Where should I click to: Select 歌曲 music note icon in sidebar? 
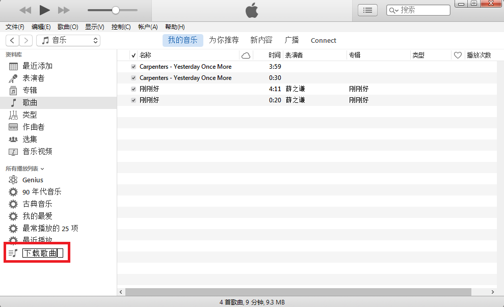click(13, 103)
